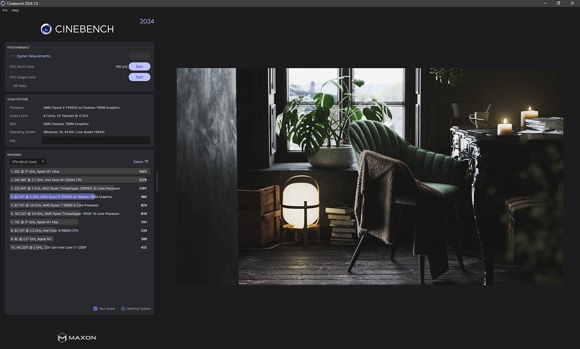Restore down the Cinebench window

[x=559, y=3]
